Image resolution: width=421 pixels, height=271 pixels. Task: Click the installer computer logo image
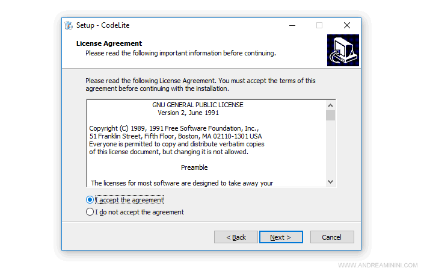coord(343,50)
